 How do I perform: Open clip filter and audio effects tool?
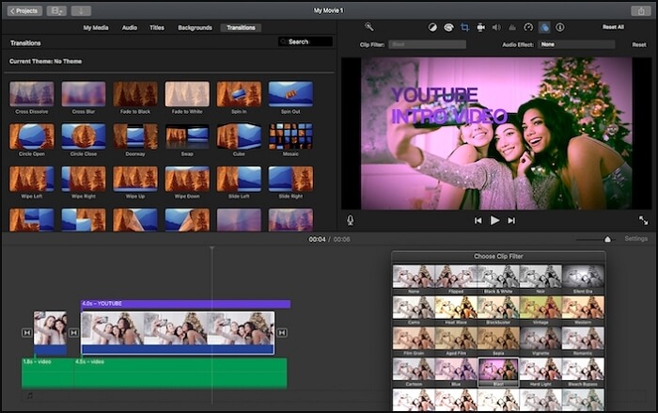pyautogui.click(x=544, y=27)
